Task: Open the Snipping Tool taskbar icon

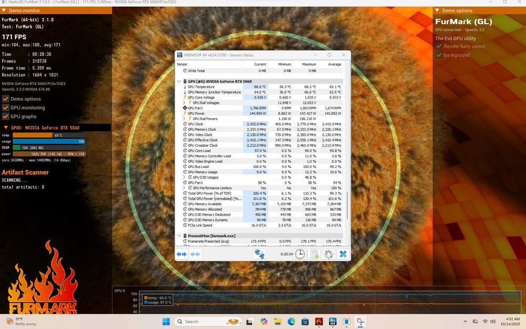Action: [x=361, y=322]
